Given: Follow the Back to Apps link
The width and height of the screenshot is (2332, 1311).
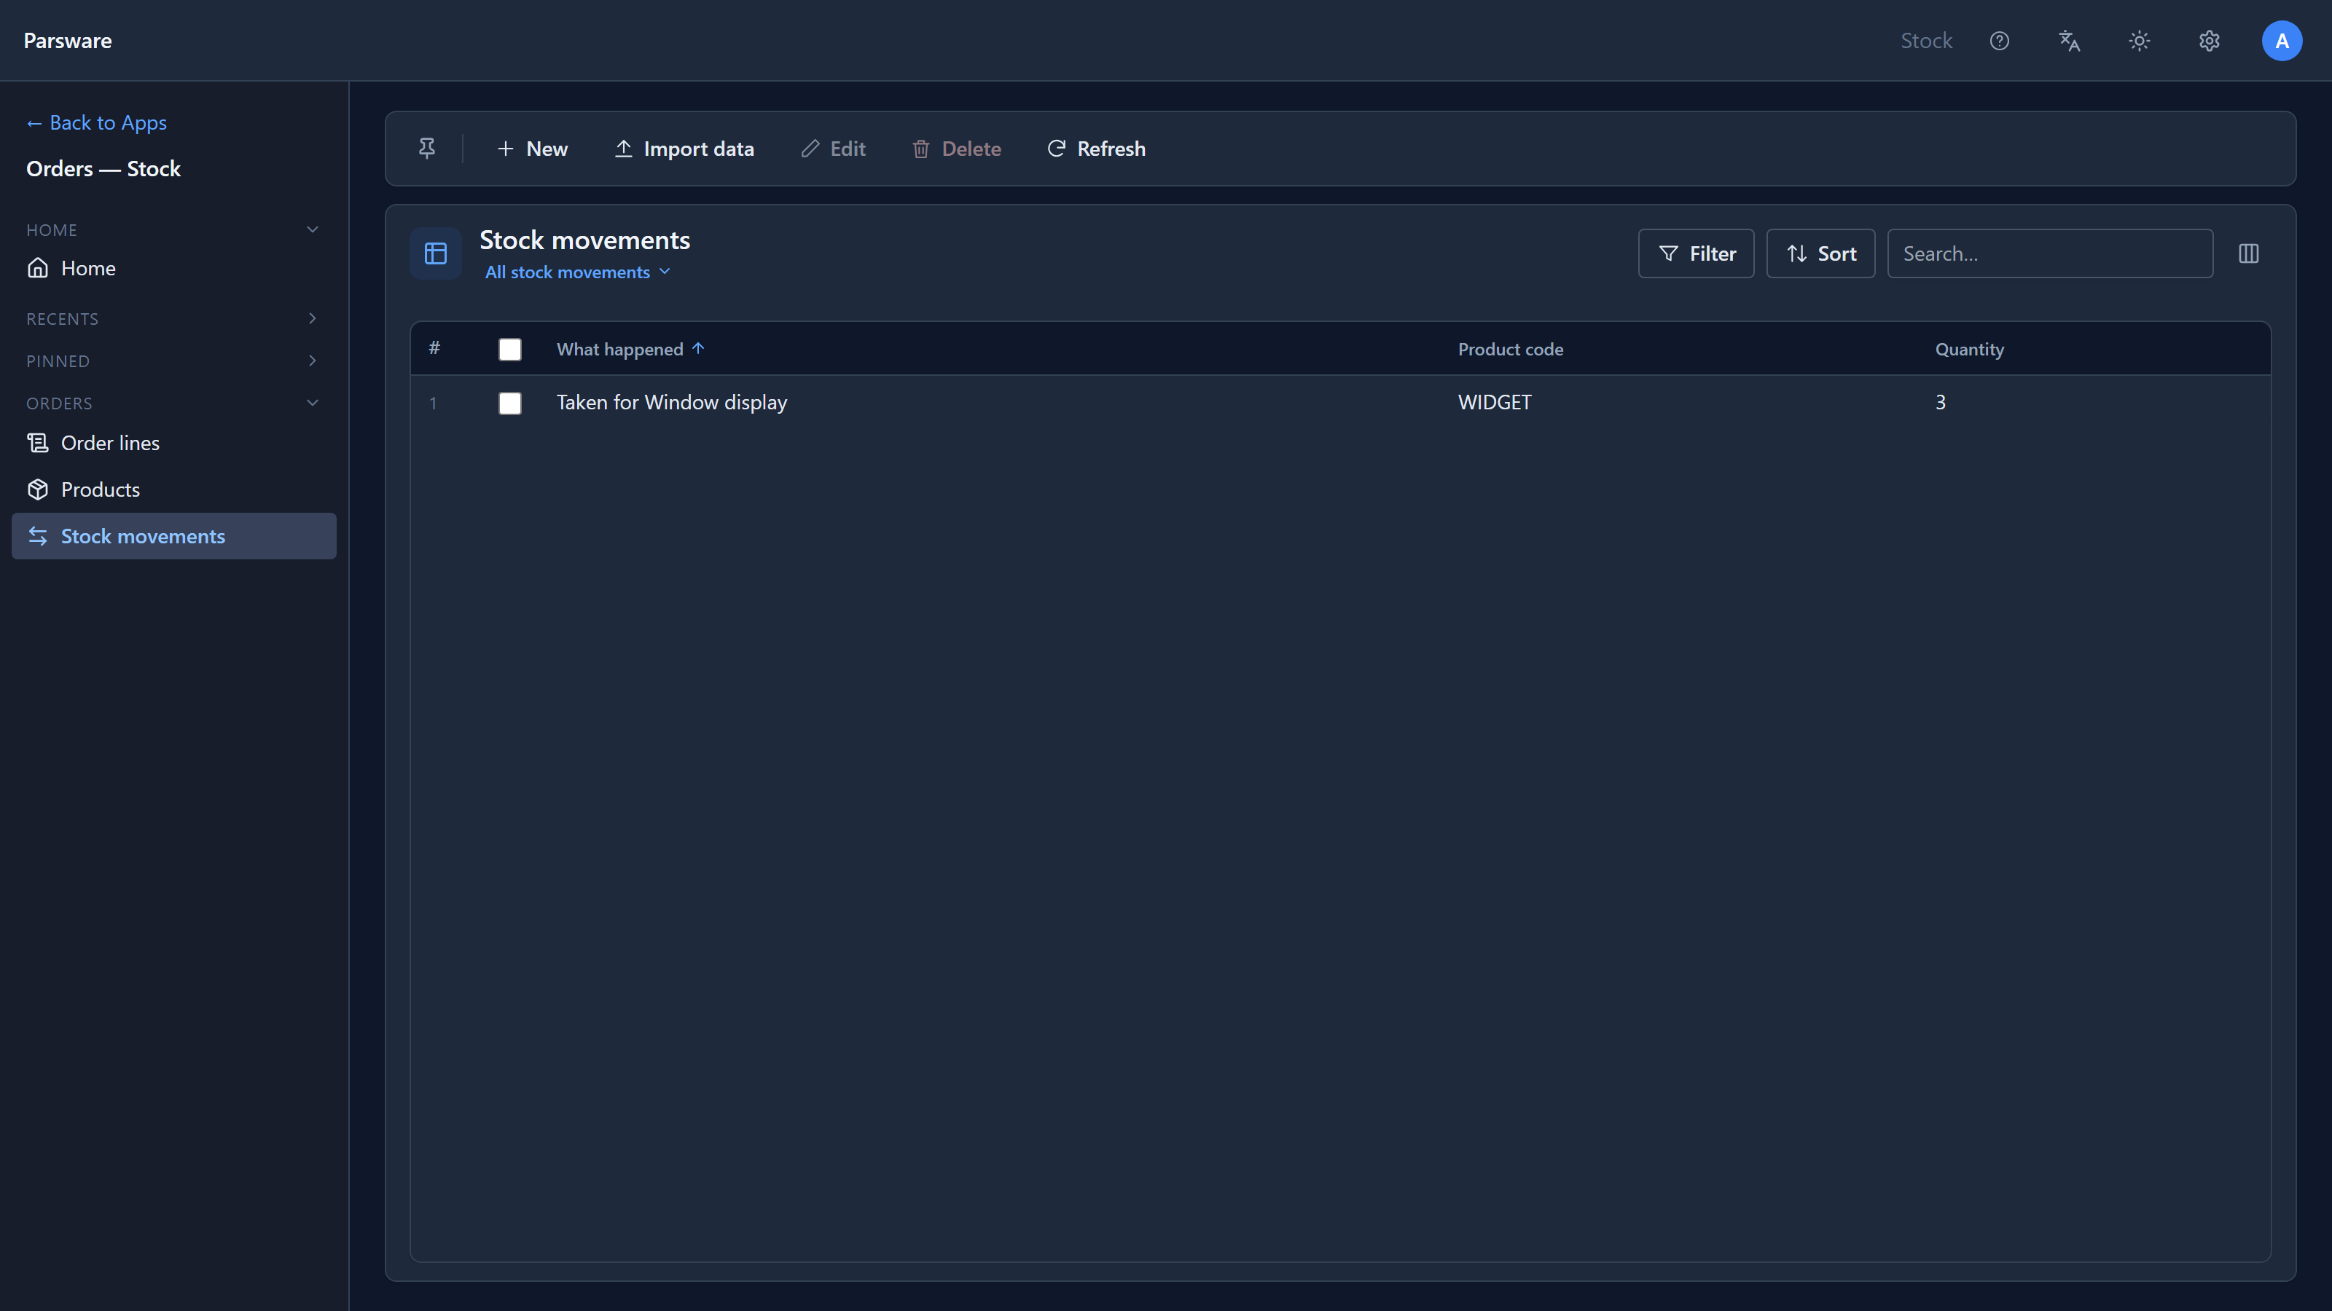Looking at the screenshot, I should (x=97, y=122).
